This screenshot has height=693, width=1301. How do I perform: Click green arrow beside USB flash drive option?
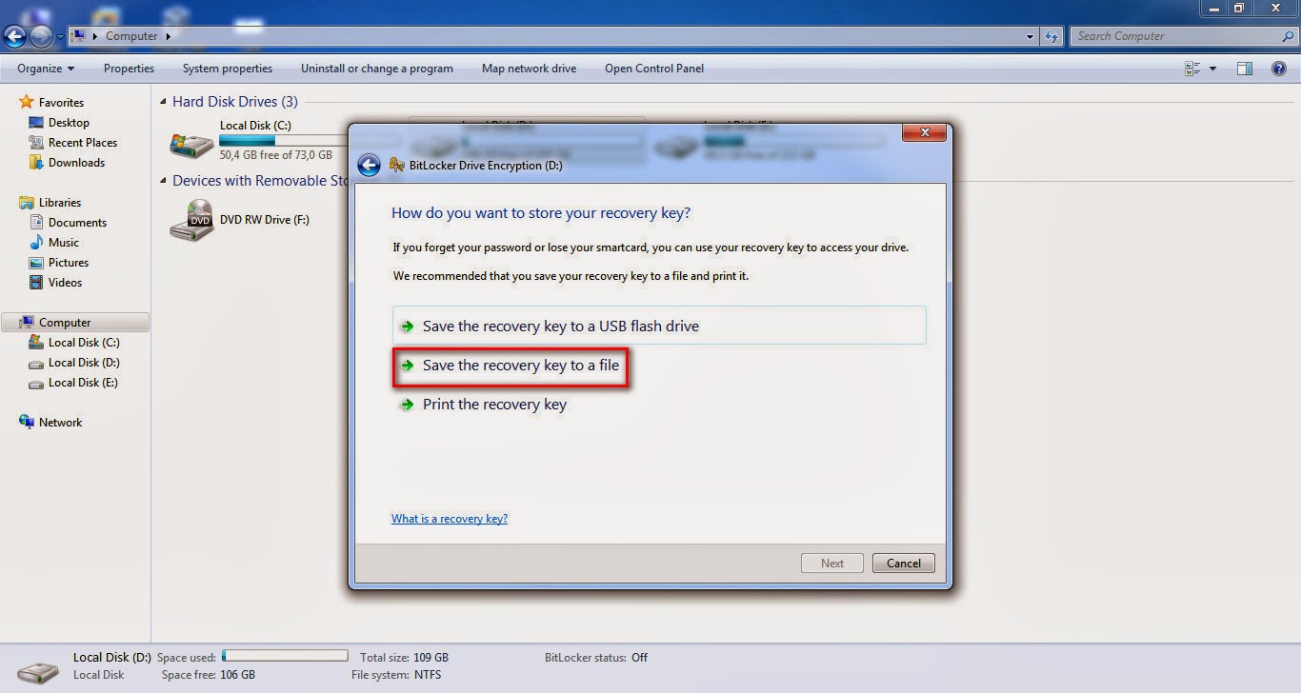[x=408, y=327]
